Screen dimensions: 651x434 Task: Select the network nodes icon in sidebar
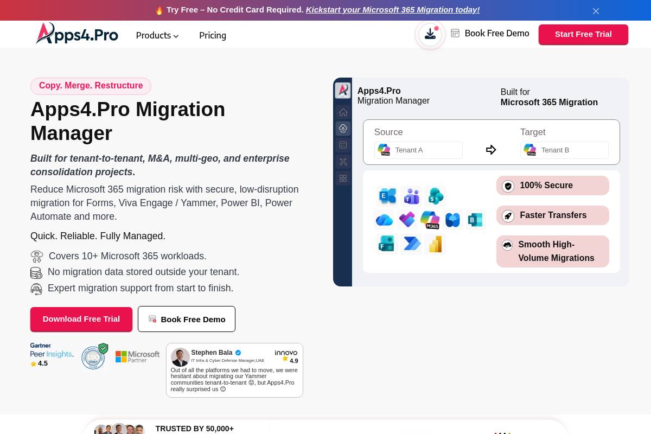[343, 162]
